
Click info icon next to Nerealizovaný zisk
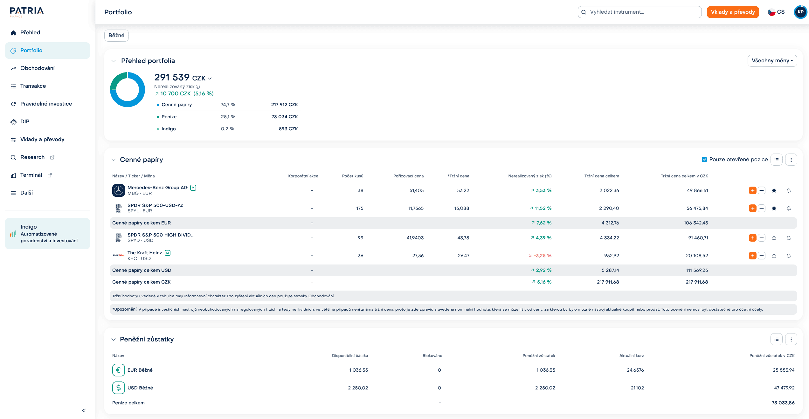click(198, 87)
